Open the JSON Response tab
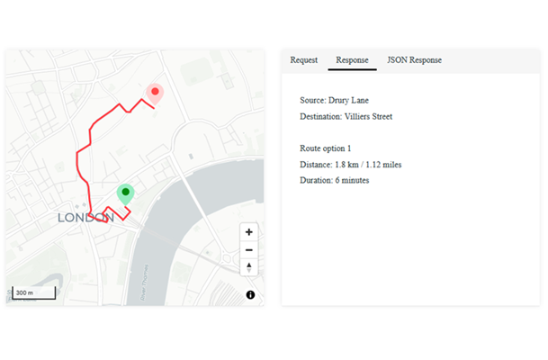 (x=414, y=60)
